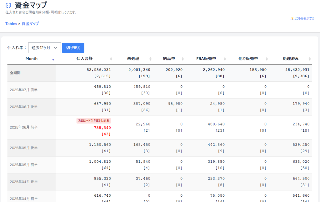This screenshot has height=202, width=320.
Task: Open the 過去12ヶ月 year dropdown
Action: pyautogui.click(x=44, y=48)
